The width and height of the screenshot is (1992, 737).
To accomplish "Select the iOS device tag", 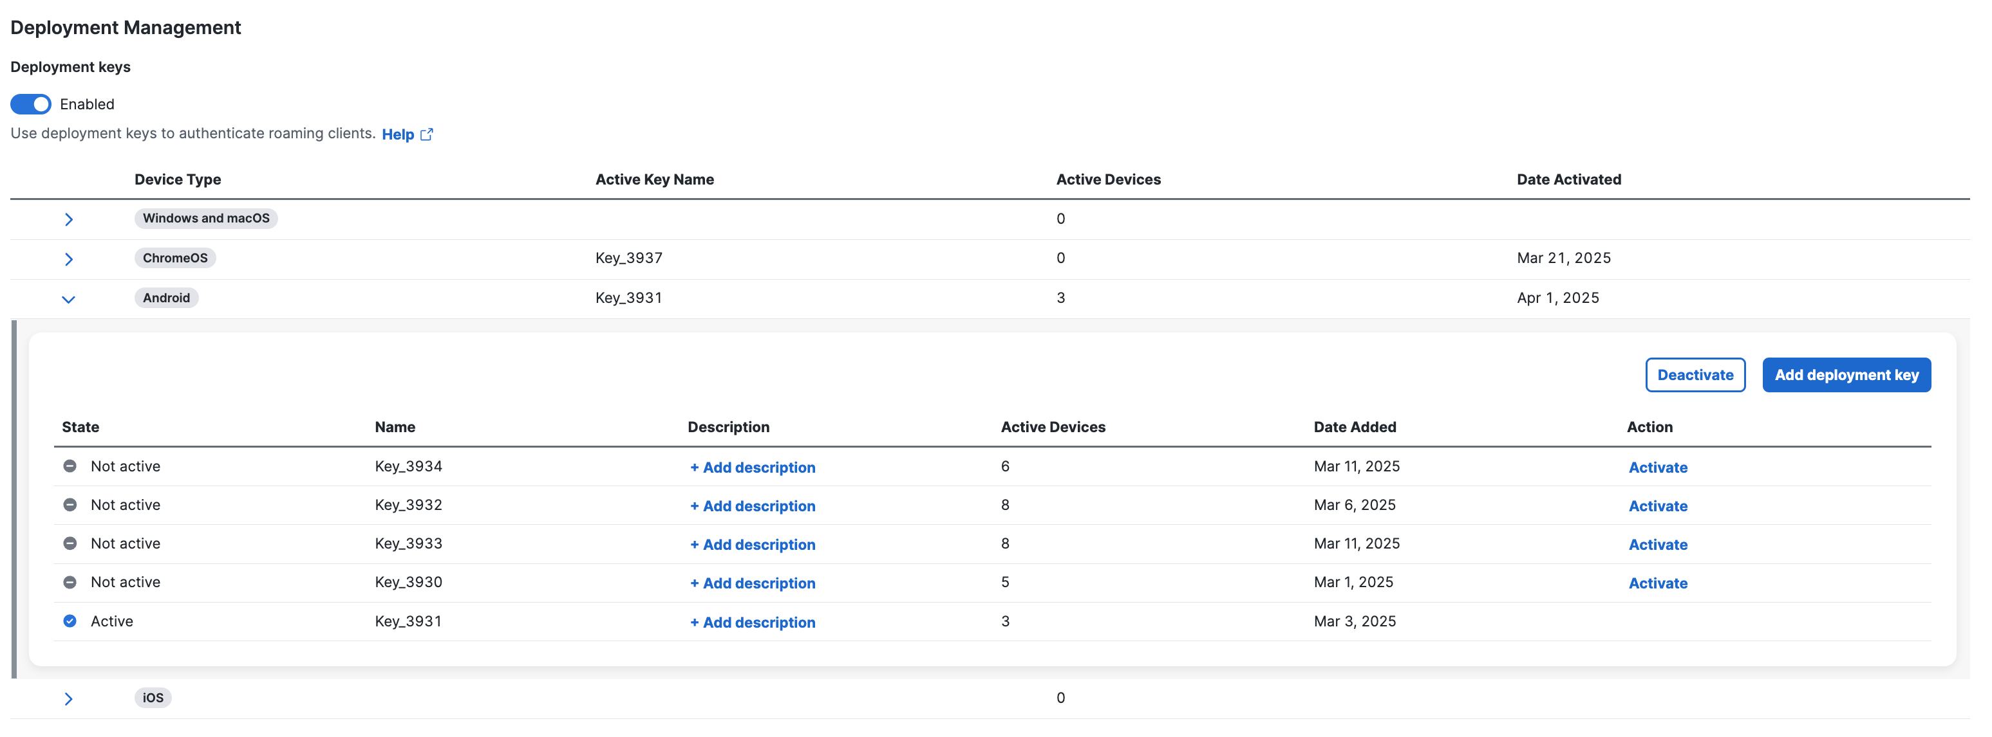I will pyautogui.click(x=153, y=698).
